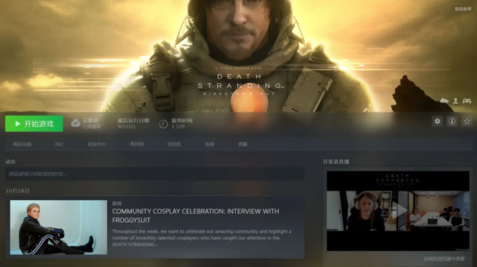The height and width of the screenshot is (267, 477).
Task: Click the play time clock icon
Action: coord(164,124)
